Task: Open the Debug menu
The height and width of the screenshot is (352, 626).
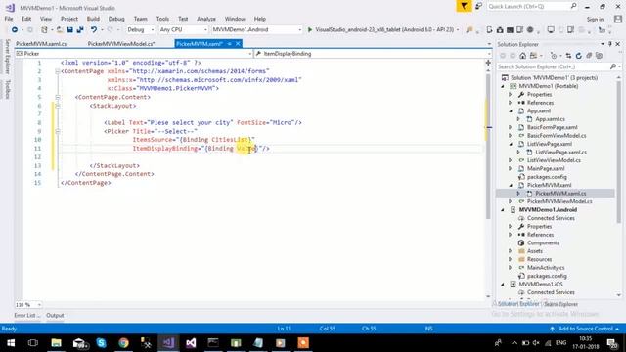Action: (x=116, y=19)
